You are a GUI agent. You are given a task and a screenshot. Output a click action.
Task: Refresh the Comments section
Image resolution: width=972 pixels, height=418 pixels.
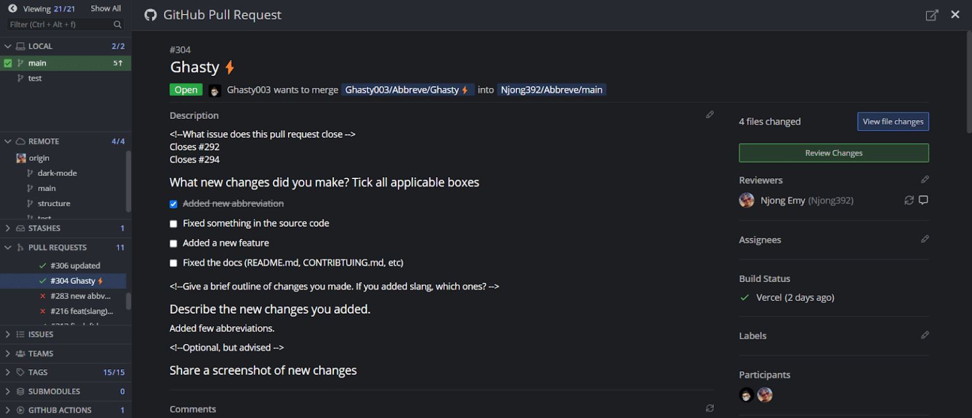pos(710,408)
